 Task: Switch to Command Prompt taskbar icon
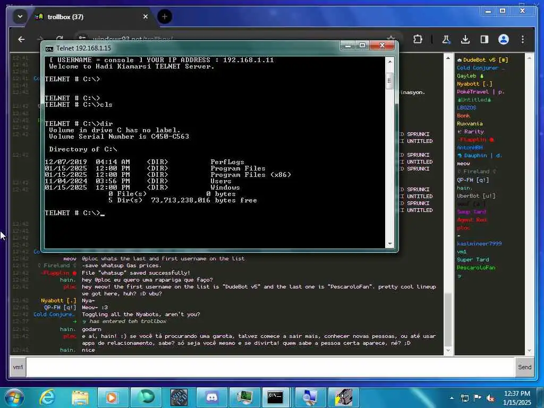(x=276, y=397)
